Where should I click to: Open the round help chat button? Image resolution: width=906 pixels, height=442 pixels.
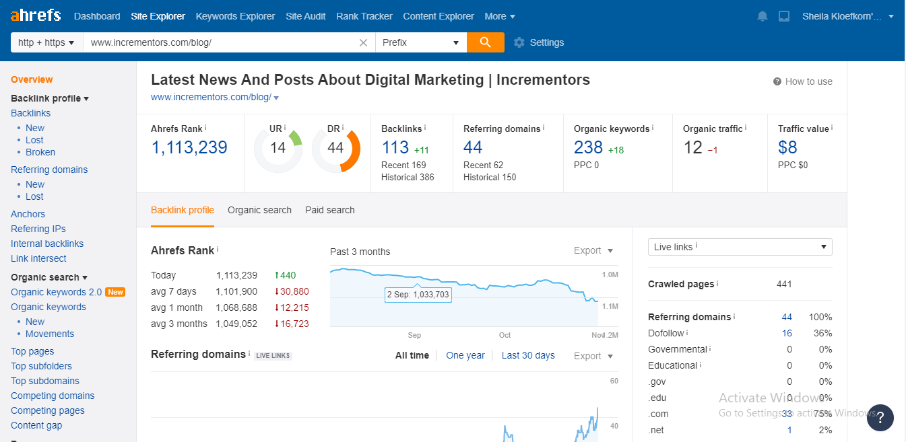point(880,417)
